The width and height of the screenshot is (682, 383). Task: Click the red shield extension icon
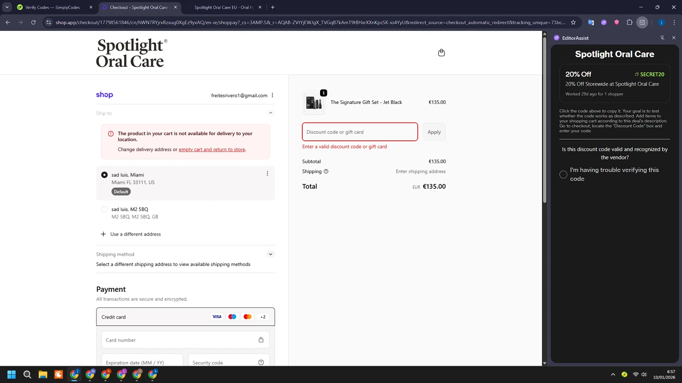[x=617, y=22]
